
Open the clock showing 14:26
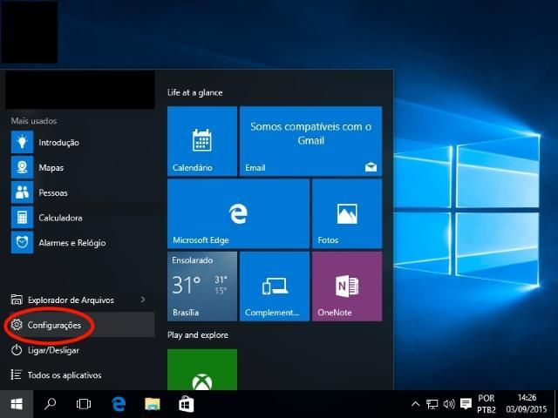[527, 404]
